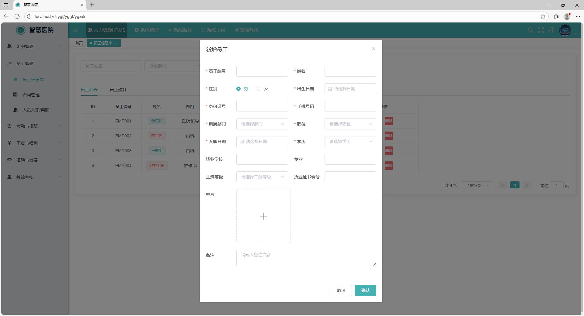Click the sidebar collapse hamburger icon
The image size is (584, 316).
click(x=76, y=30)
